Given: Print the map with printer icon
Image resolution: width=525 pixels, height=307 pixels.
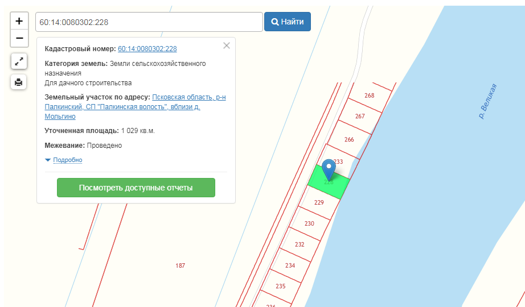Looking at the screenshot, I should 18,82.
